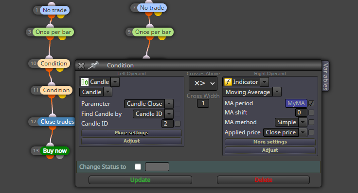Click the MyMA period variable field
This screenshot has height=193, width=358.
point(296,103)
